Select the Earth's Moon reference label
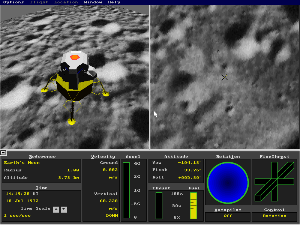300x225 pixels. click(22, 163)
